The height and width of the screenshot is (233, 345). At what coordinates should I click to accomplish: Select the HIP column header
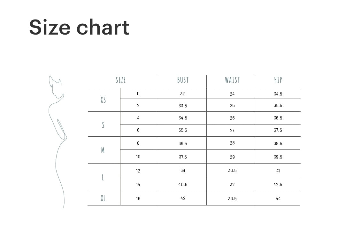278,80
